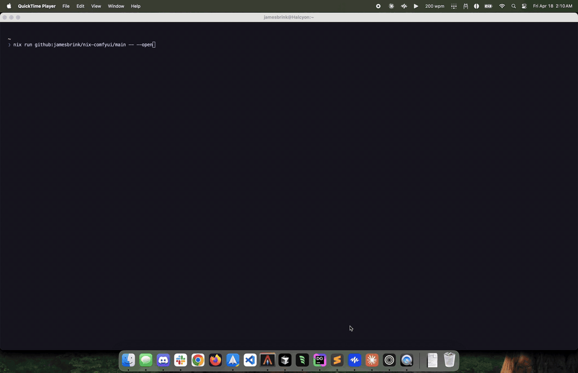578x373 pixels.
Task: Click the tilde directory prompt line
Action: (9, 39)
